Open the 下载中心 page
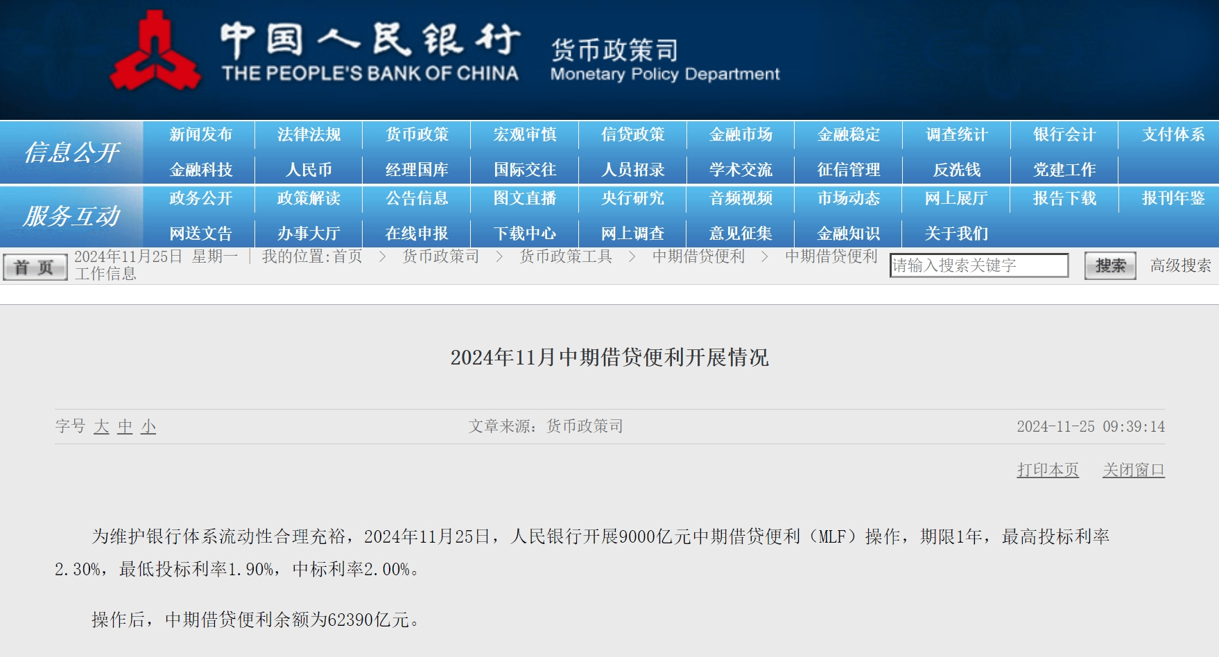Viewport: 1219px width, 657px height. click(x=525, y=234)
